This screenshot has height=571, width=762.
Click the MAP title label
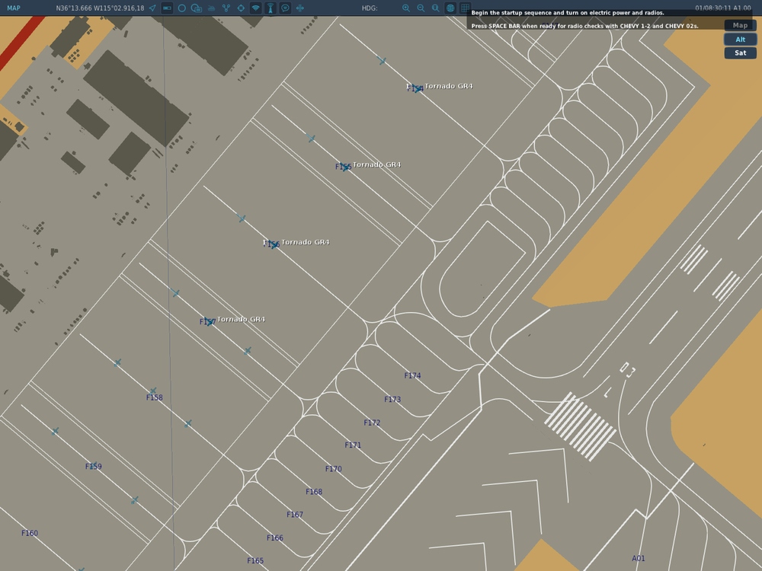14,8
